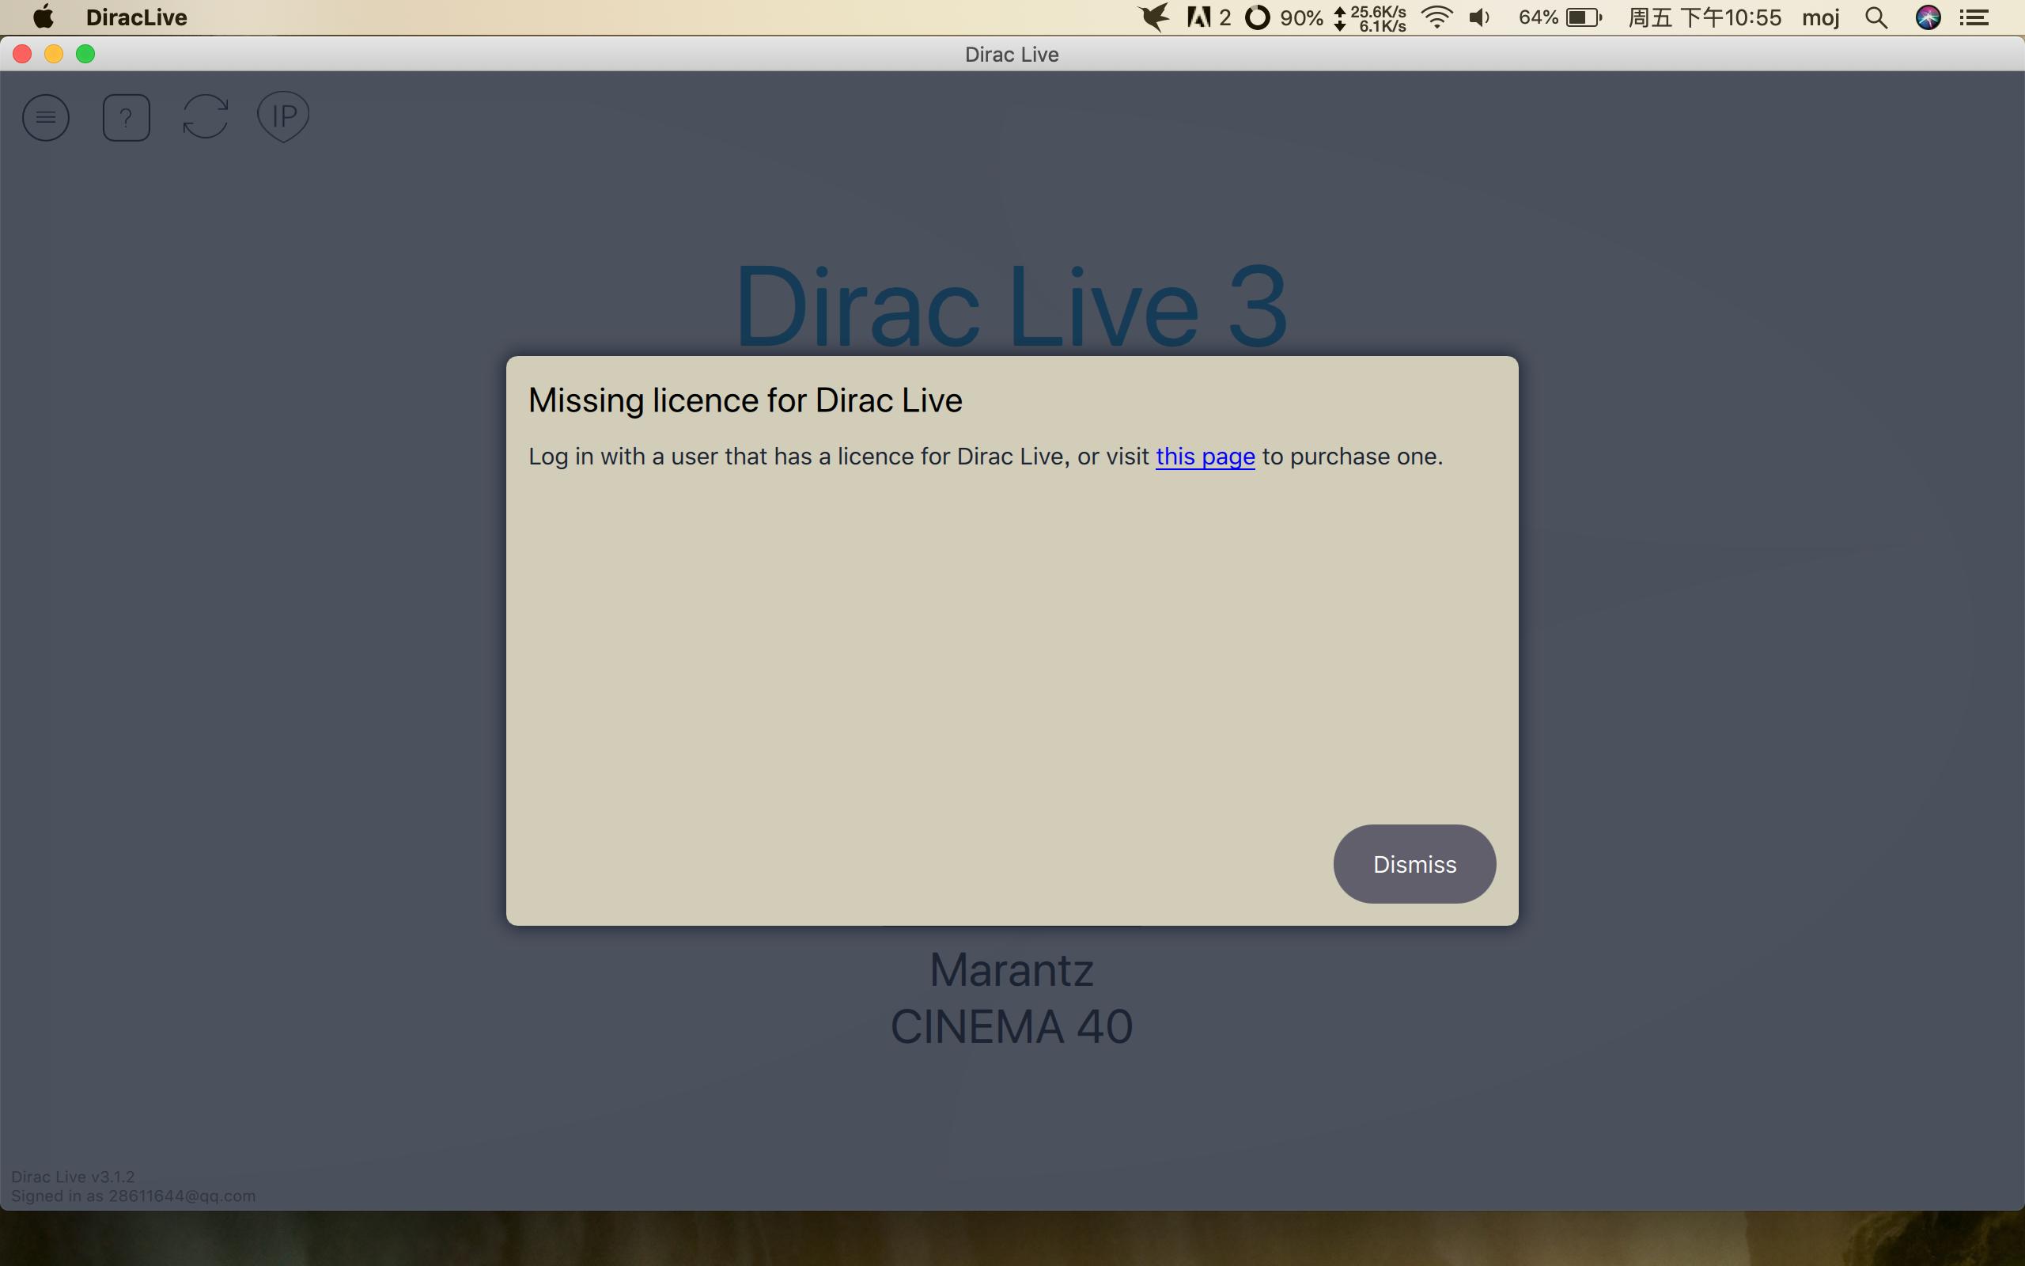
Task: Open the DiracLive app menu
Action: pos(136,17)
